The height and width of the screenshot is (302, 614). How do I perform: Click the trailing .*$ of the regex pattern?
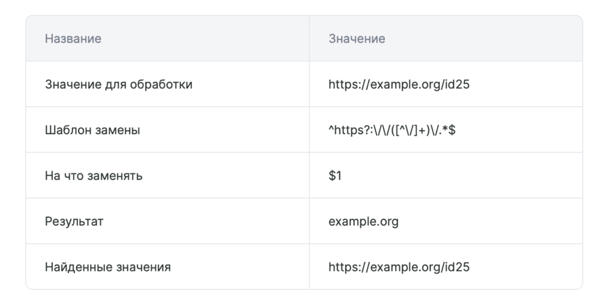[447, 130]
